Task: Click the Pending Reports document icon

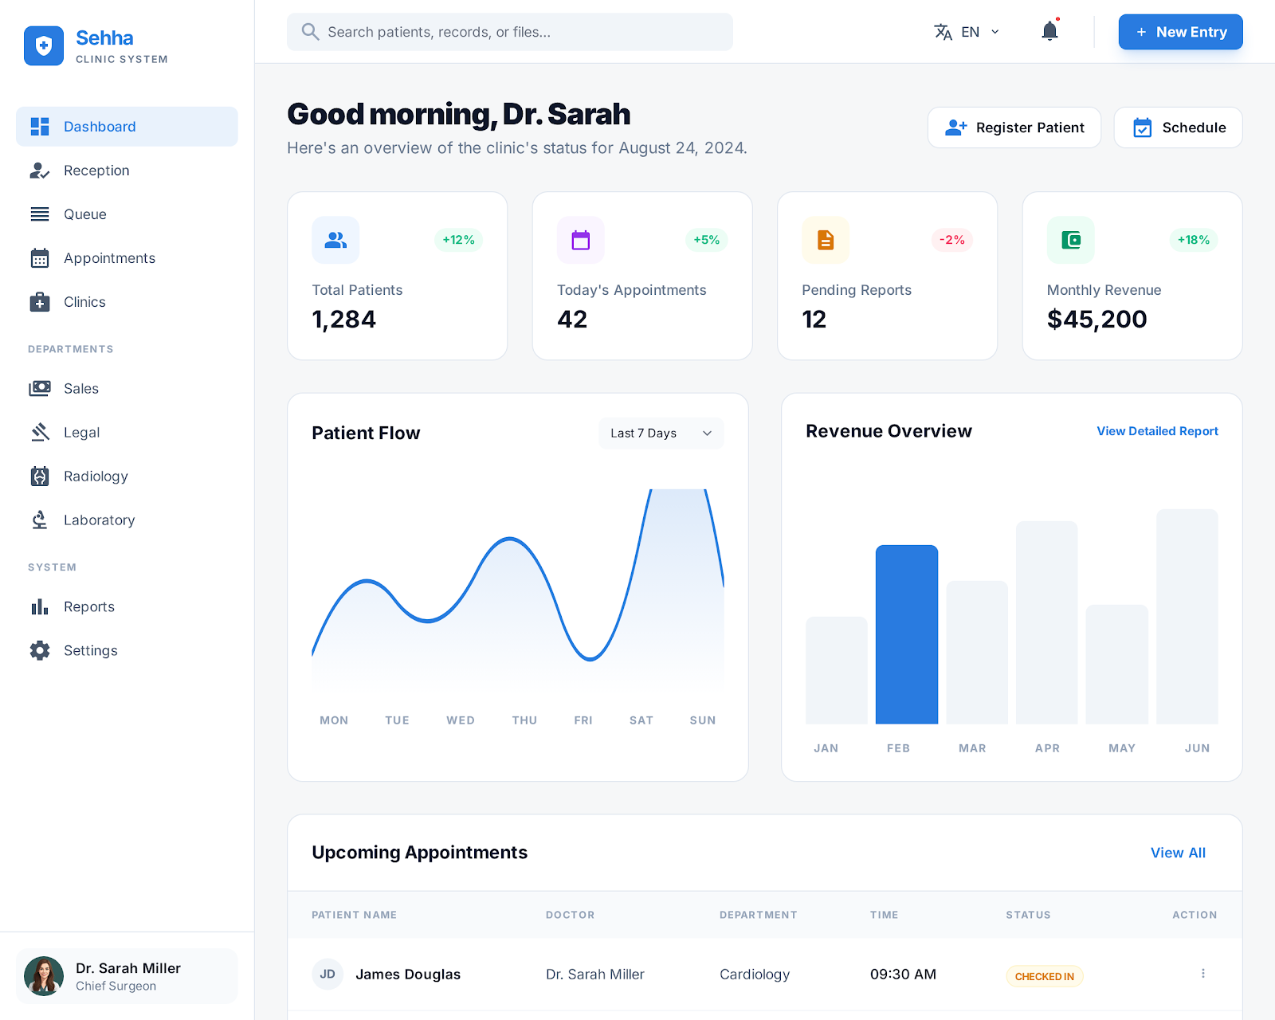Action: [x=826, y=240]
